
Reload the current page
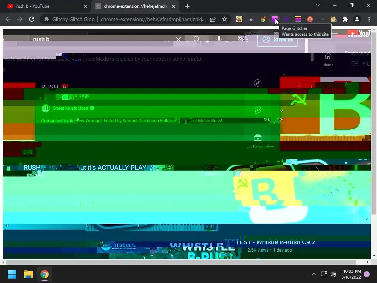[x=32, y=19]
